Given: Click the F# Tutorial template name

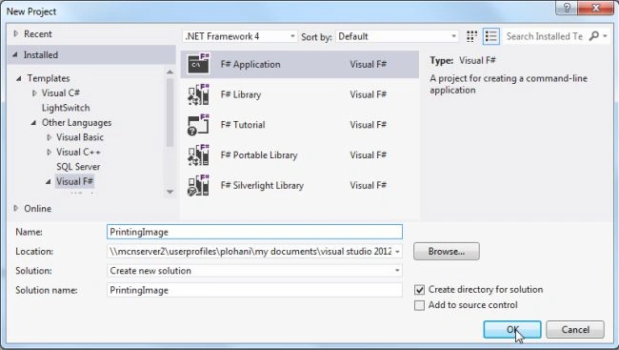Looking at the screenshot, I should [x=243, y=125].
